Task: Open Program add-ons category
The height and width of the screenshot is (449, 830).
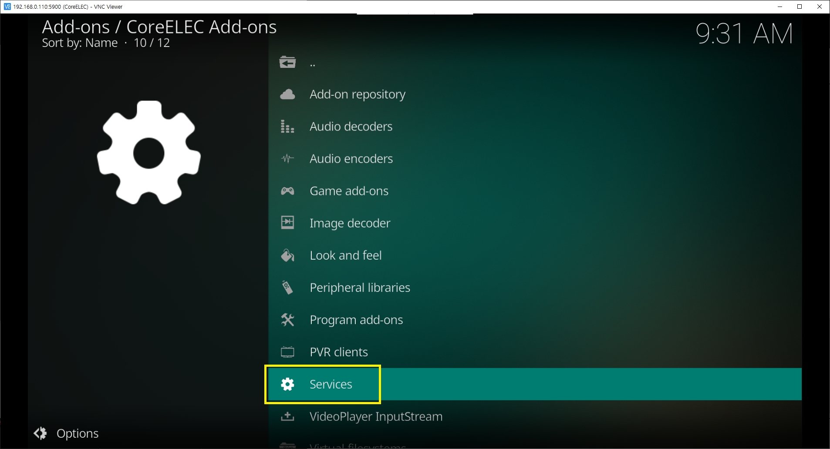Action: pyautogui.click(x=535, y=320)
